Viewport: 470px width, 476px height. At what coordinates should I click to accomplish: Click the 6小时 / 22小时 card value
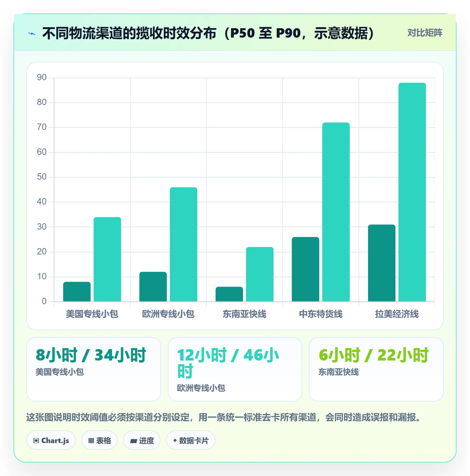pos(374,355)
